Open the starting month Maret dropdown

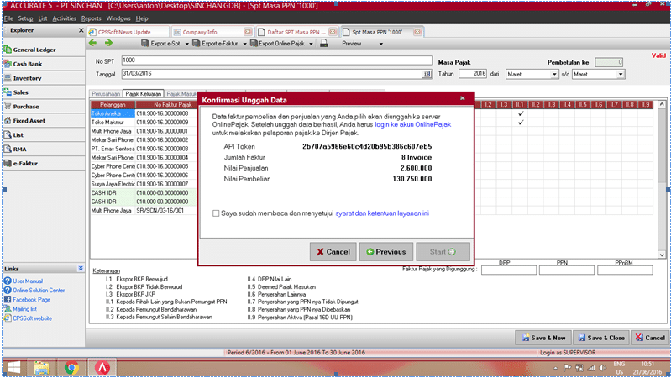tap(555, 74)
